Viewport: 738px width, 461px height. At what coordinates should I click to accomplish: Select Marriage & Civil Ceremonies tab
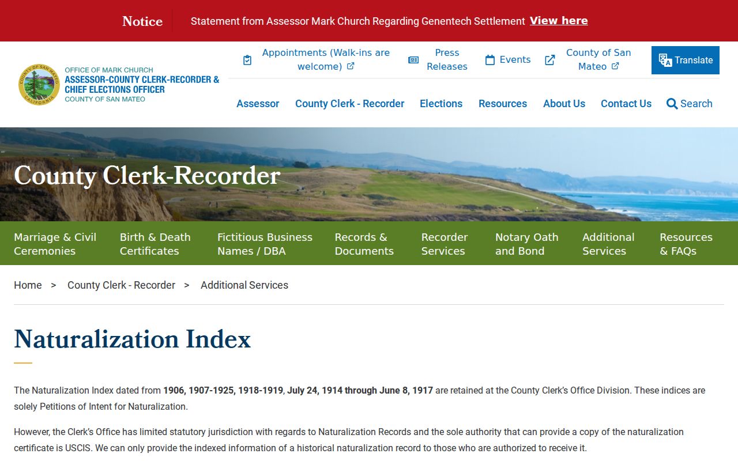[x=55, y=244]
